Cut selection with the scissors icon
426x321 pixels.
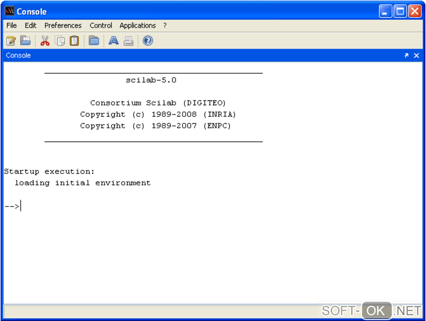(x=45, y=41)
